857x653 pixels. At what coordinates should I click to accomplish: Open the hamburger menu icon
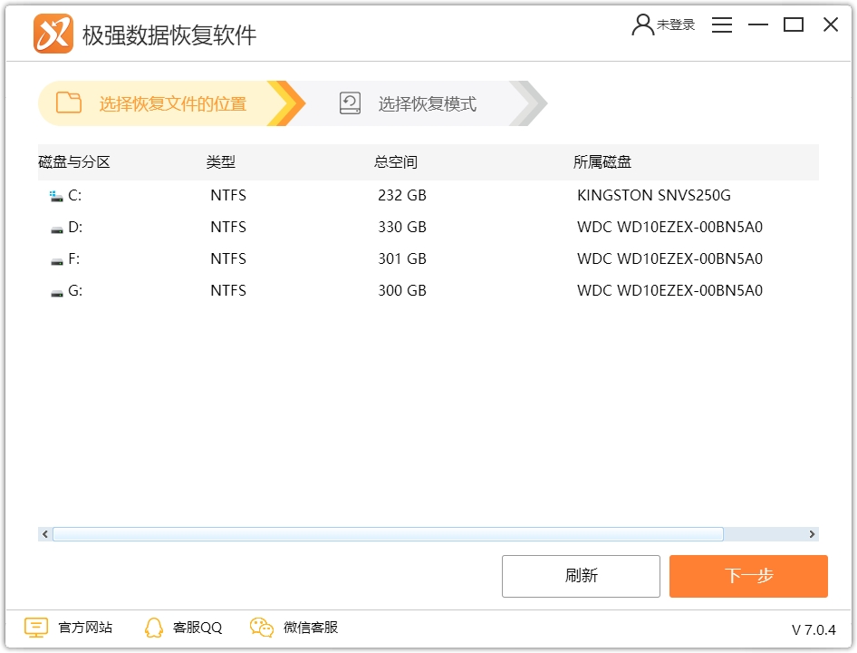pos(722,24)
